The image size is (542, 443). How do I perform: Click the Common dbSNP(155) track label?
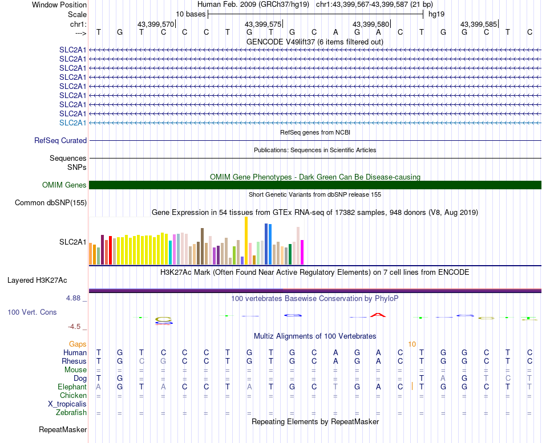pyautogui.click(x=51, y=203)
